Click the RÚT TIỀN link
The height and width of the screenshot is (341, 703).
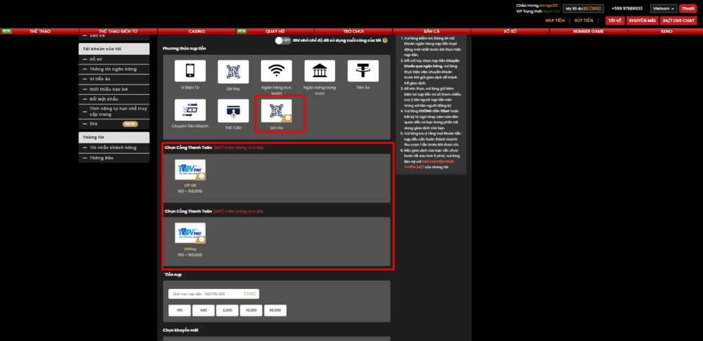click(x=584, y=21)
